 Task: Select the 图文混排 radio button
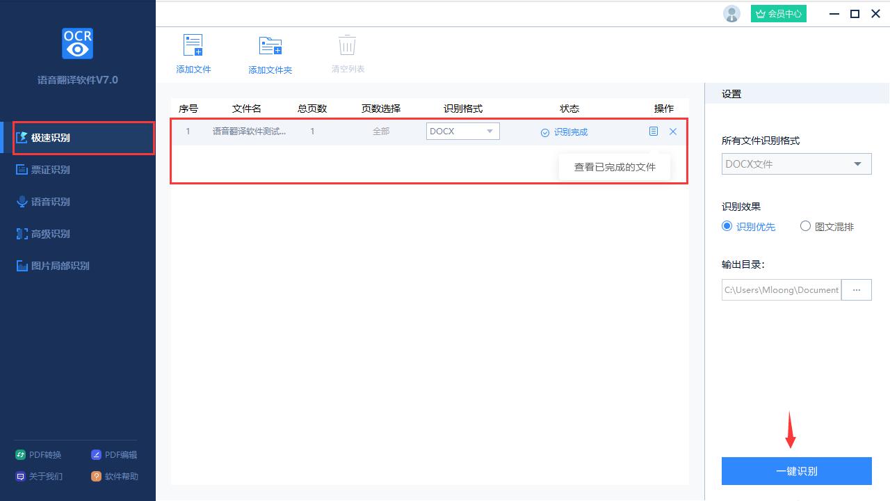805,226
